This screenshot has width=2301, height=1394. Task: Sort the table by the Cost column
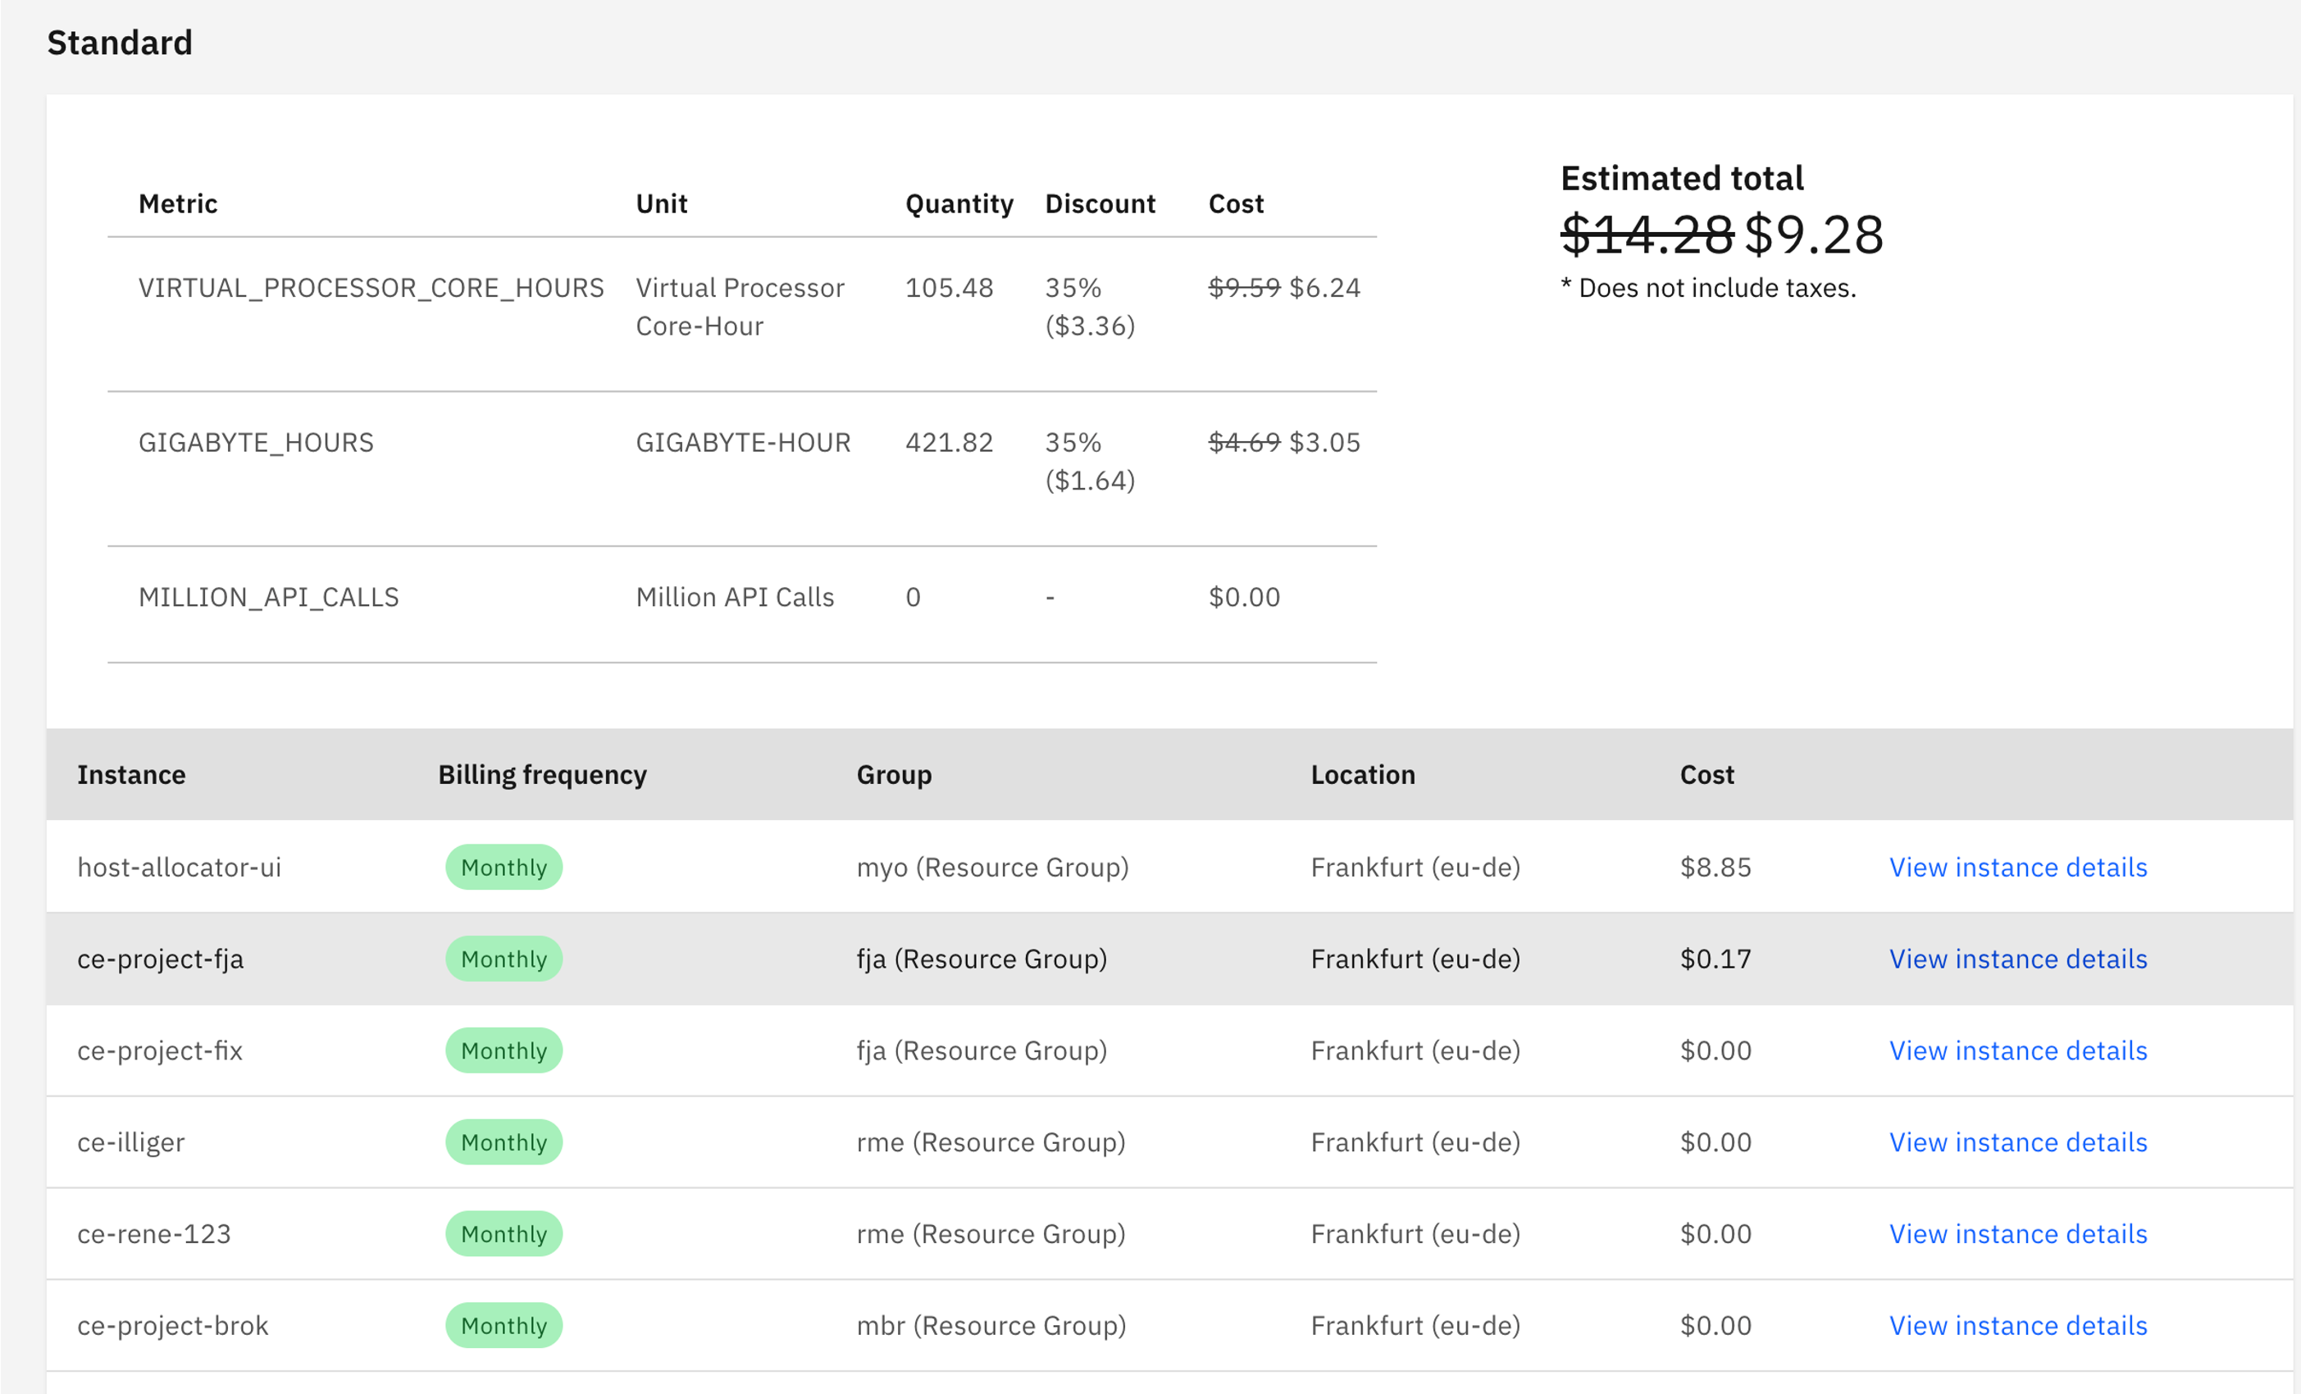click(x=1707, y=774)
